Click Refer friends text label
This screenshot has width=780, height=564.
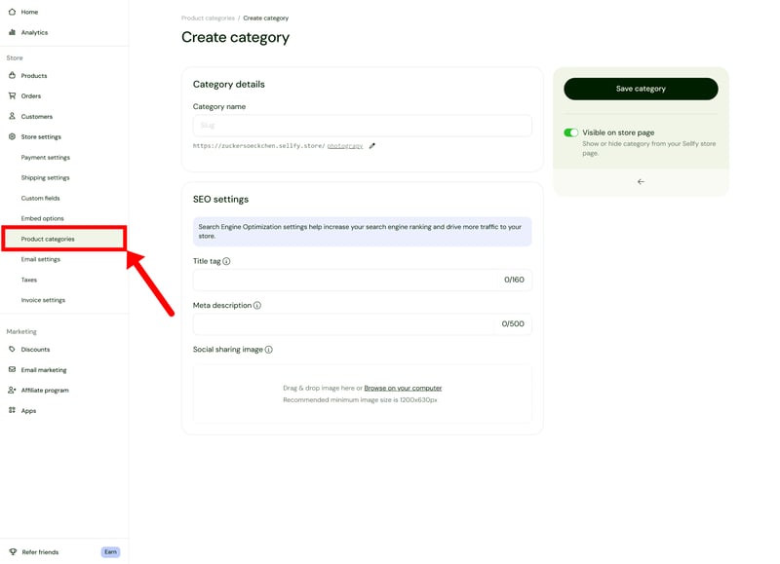(40, 552)
